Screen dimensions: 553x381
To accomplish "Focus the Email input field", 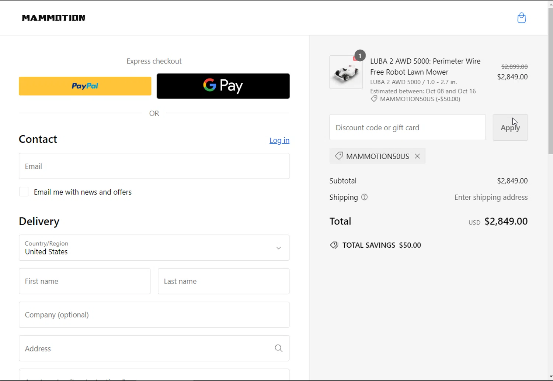I will click(154, 166).
